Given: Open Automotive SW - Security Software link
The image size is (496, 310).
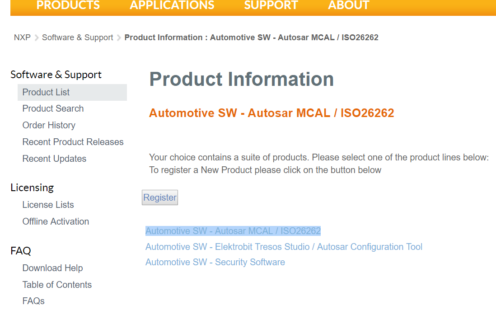Looking at the screenshot, I should [215, 262].
